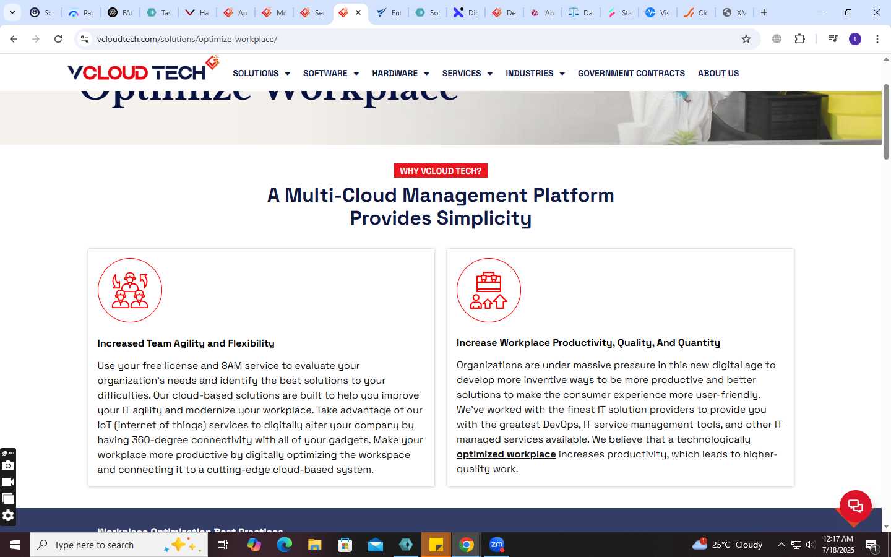Open the recorder gallery icon
The height and width of the screenshot is (557, 891).
point(7,499)
